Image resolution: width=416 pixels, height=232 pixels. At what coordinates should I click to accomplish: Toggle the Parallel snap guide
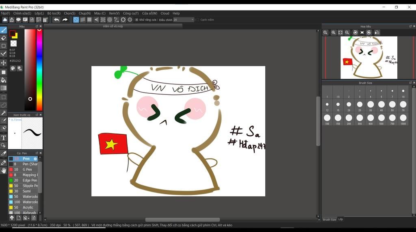point(83,19)
